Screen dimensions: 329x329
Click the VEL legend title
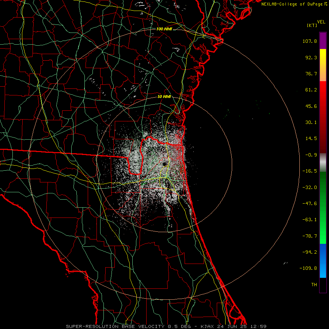click(321, 22)
